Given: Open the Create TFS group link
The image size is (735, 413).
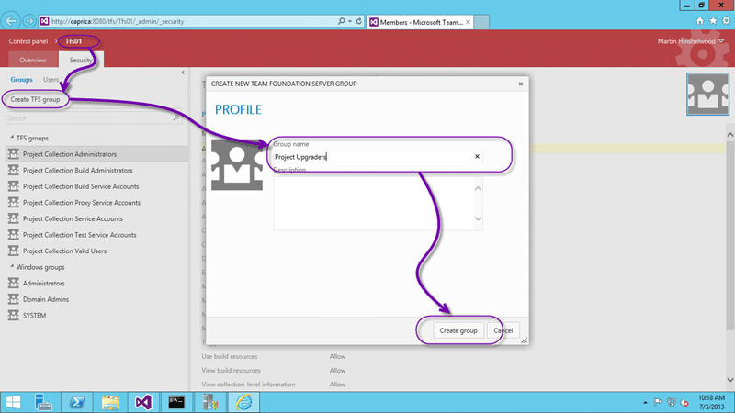Looking at the screenshot, I should 35,99.
